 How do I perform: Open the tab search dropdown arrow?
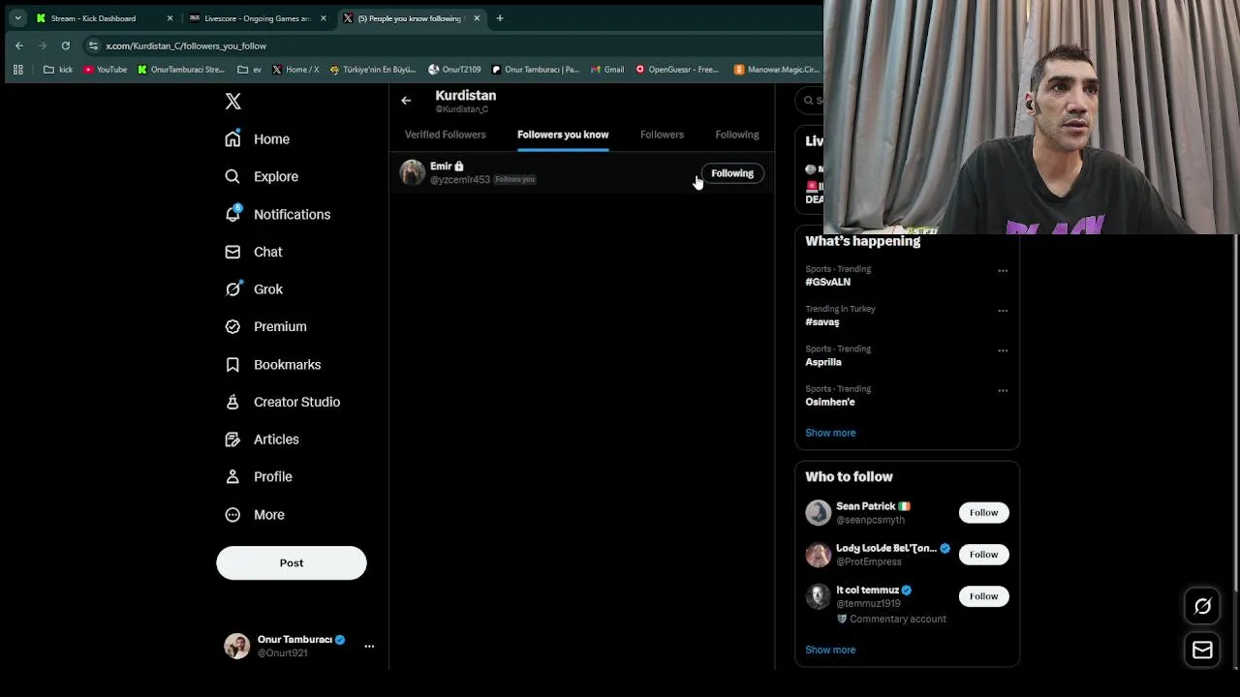pos(17,18)
